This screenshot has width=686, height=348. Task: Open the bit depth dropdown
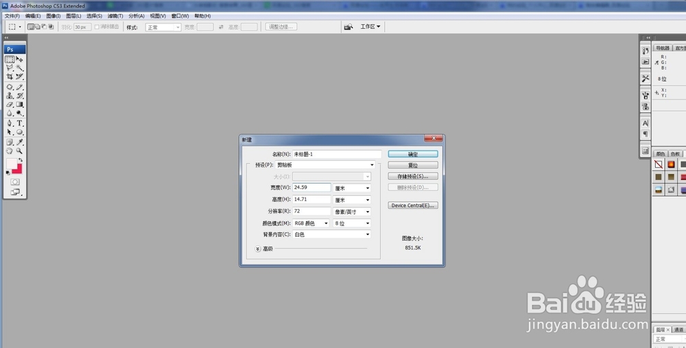pyautogui.click(x=352, y=223)
